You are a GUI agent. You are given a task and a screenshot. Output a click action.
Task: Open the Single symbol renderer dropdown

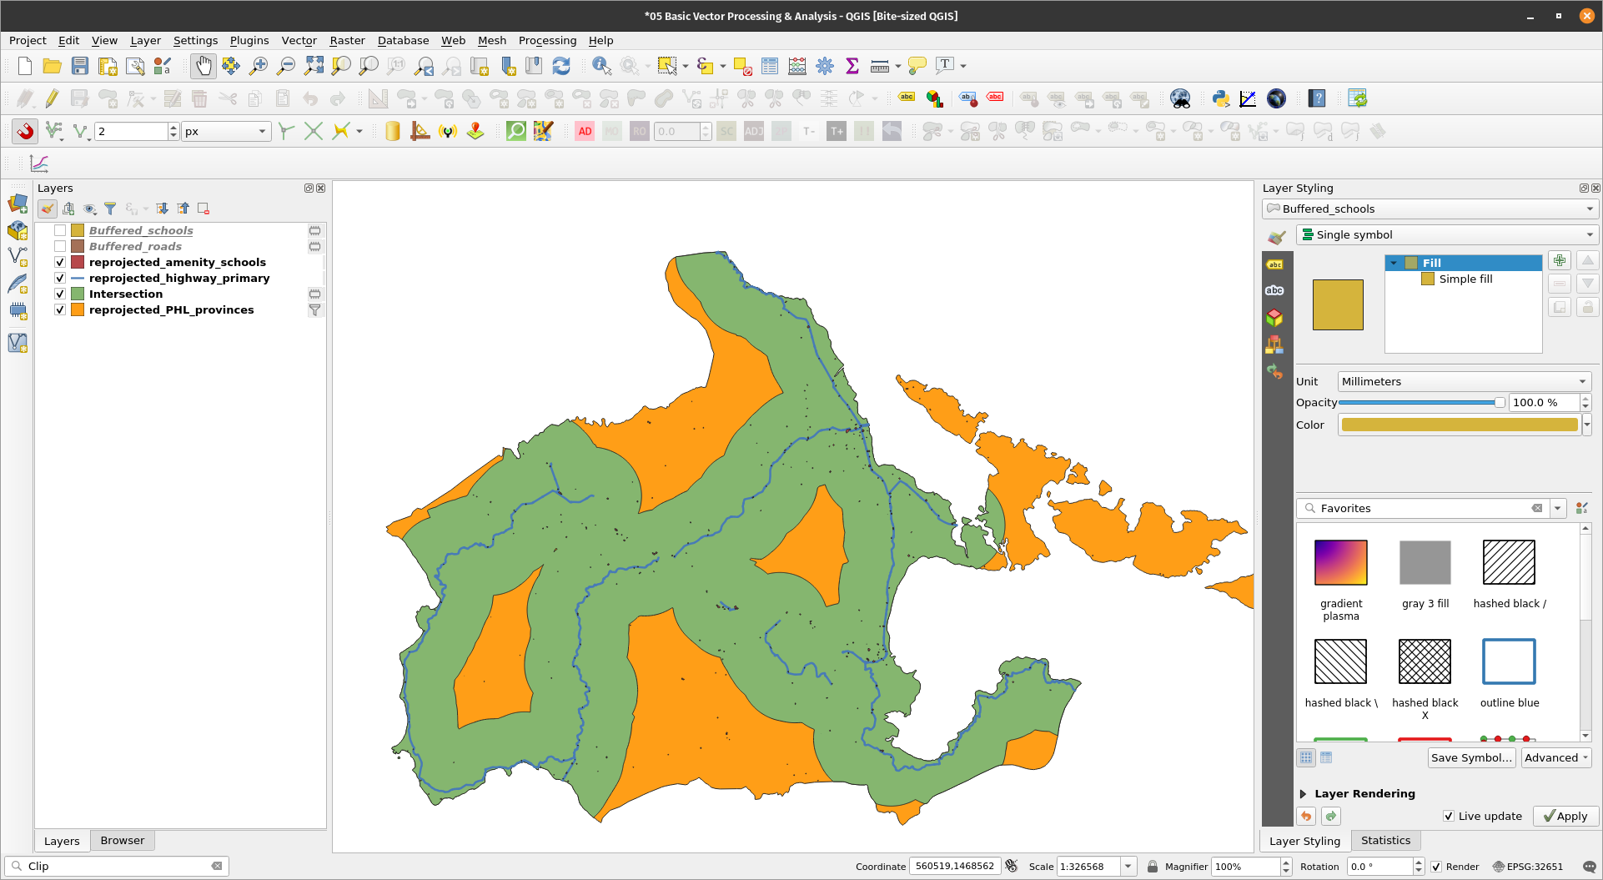pyautogui.click(x=1447, y=234)
